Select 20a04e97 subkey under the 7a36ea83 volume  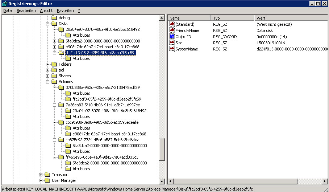tap(109, 111)
